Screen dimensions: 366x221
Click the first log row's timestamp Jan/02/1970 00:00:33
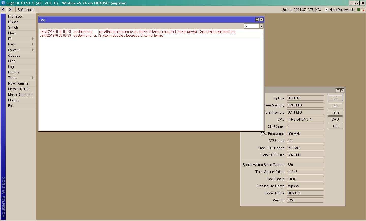coord(55,31)
